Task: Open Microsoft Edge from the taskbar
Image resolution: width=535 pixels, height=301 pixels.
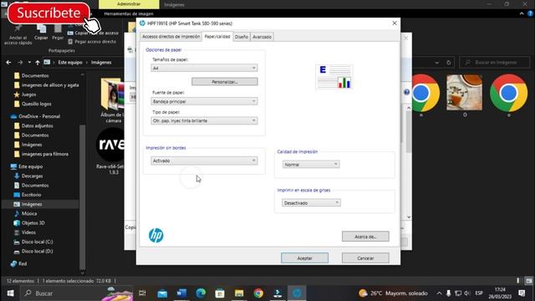Action: 201,293
